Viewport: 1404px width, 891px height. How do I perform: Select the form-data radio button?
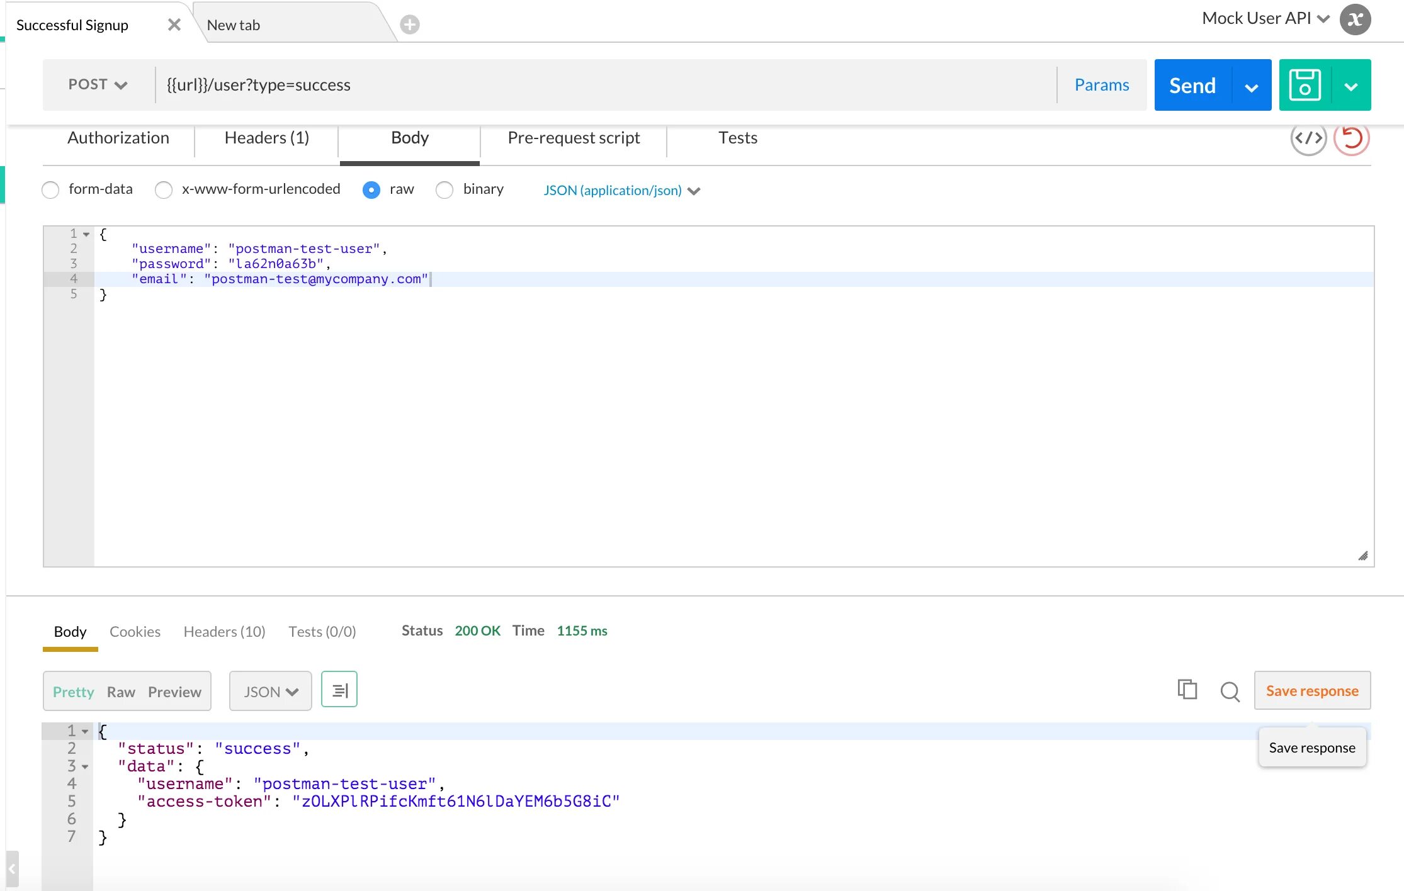click(49, 189)
